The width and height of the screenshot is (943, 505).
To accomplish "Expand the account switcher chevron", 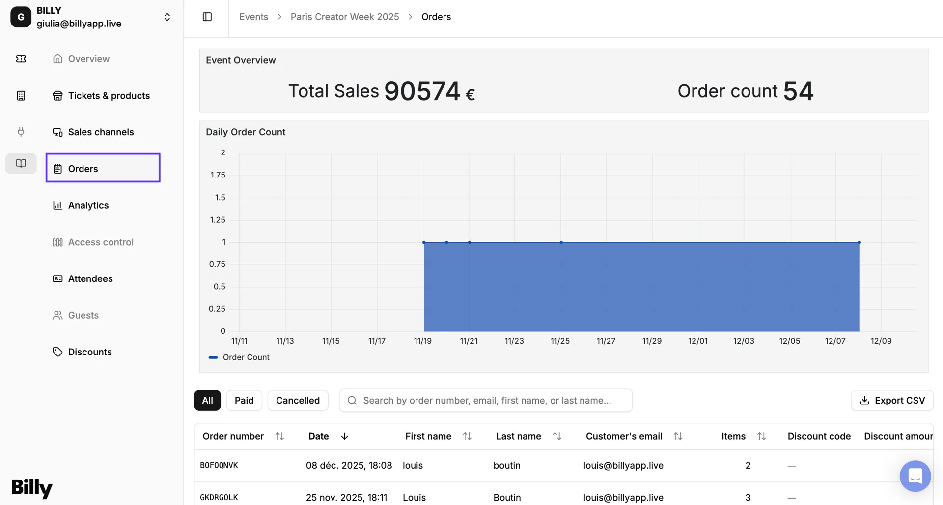I will 167,17.
